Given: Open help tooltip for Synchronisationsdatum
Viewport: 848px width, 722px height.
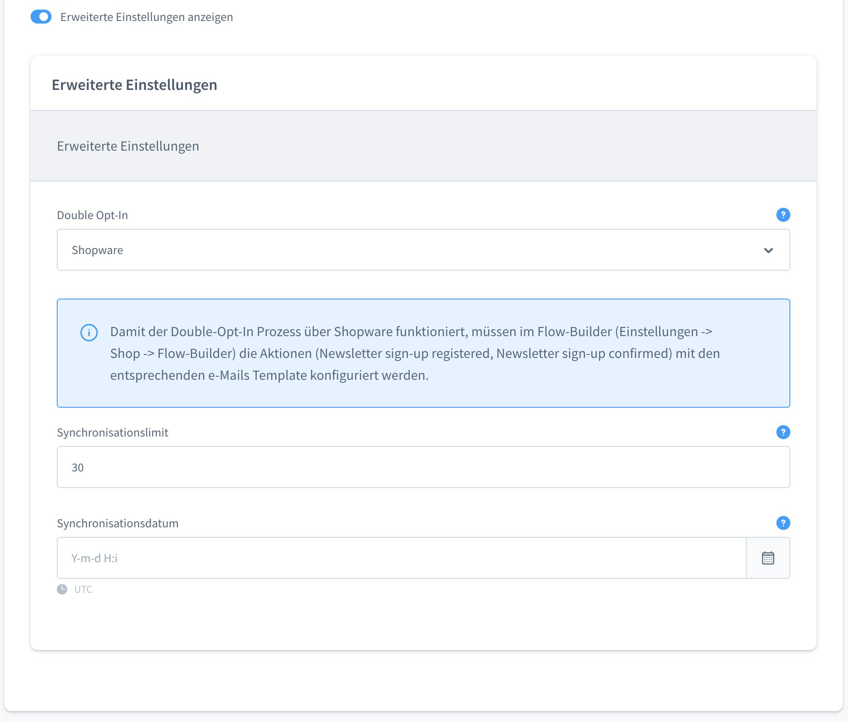Looking at the screenshot, I should 783,523.
